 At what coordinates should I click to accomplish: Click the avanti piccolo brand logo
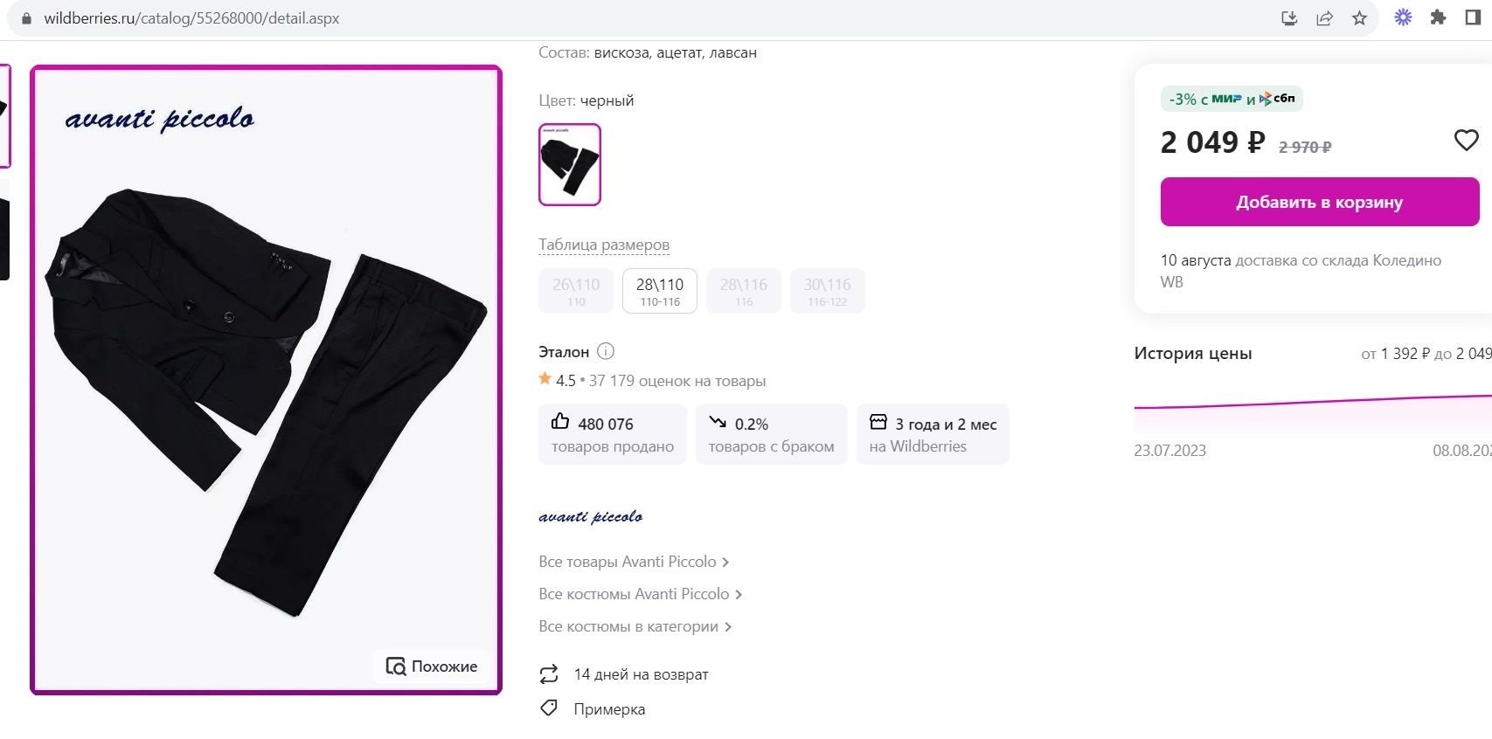[x=591, y=517]
